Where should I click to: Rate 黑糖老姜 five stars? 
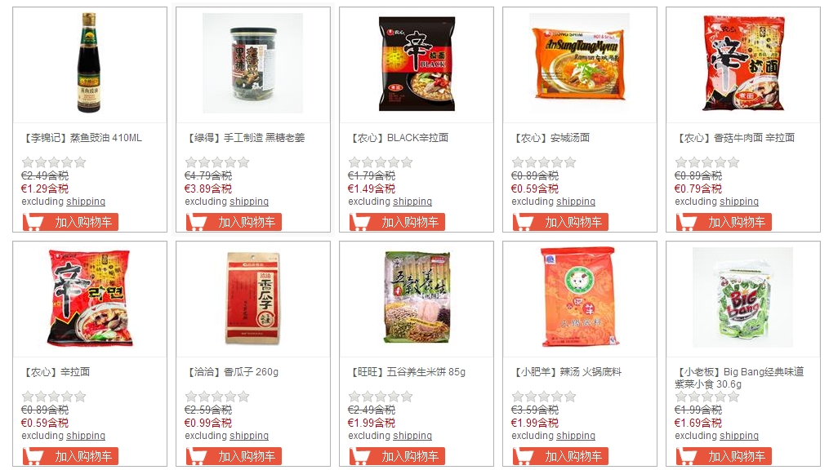243,162
